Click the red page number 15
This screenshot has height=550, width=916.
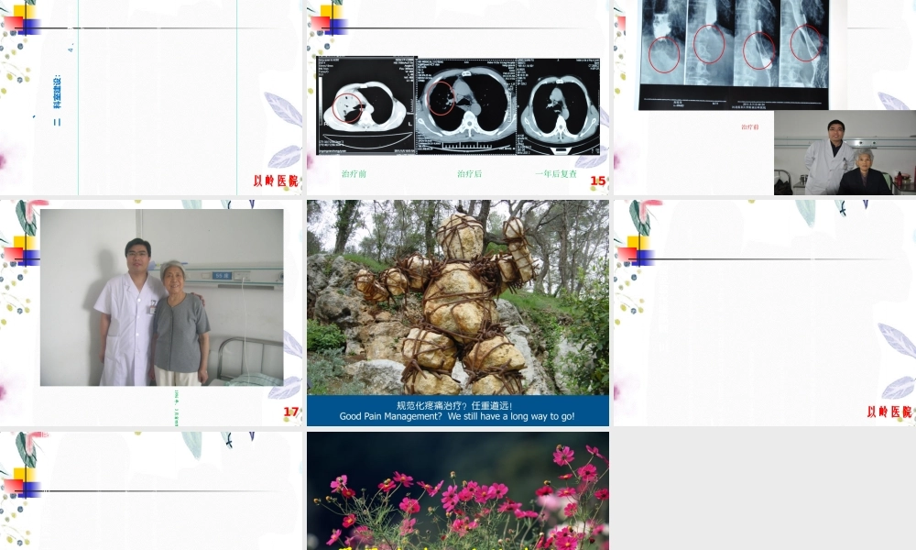click(x=597, y=181)
